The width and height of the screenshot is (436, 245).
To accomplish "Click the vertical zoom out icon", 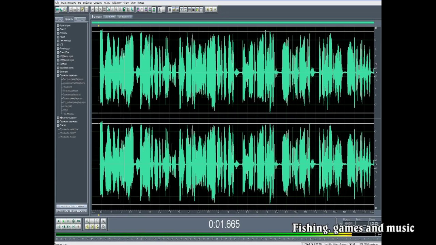I will point(103,227).
